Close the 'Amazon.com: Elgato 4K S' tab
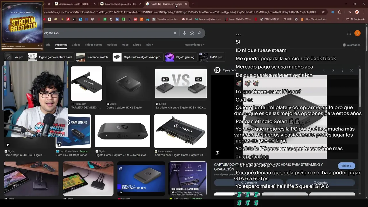The height and width of the screenshot is (207, 368). tap(140, 4)
